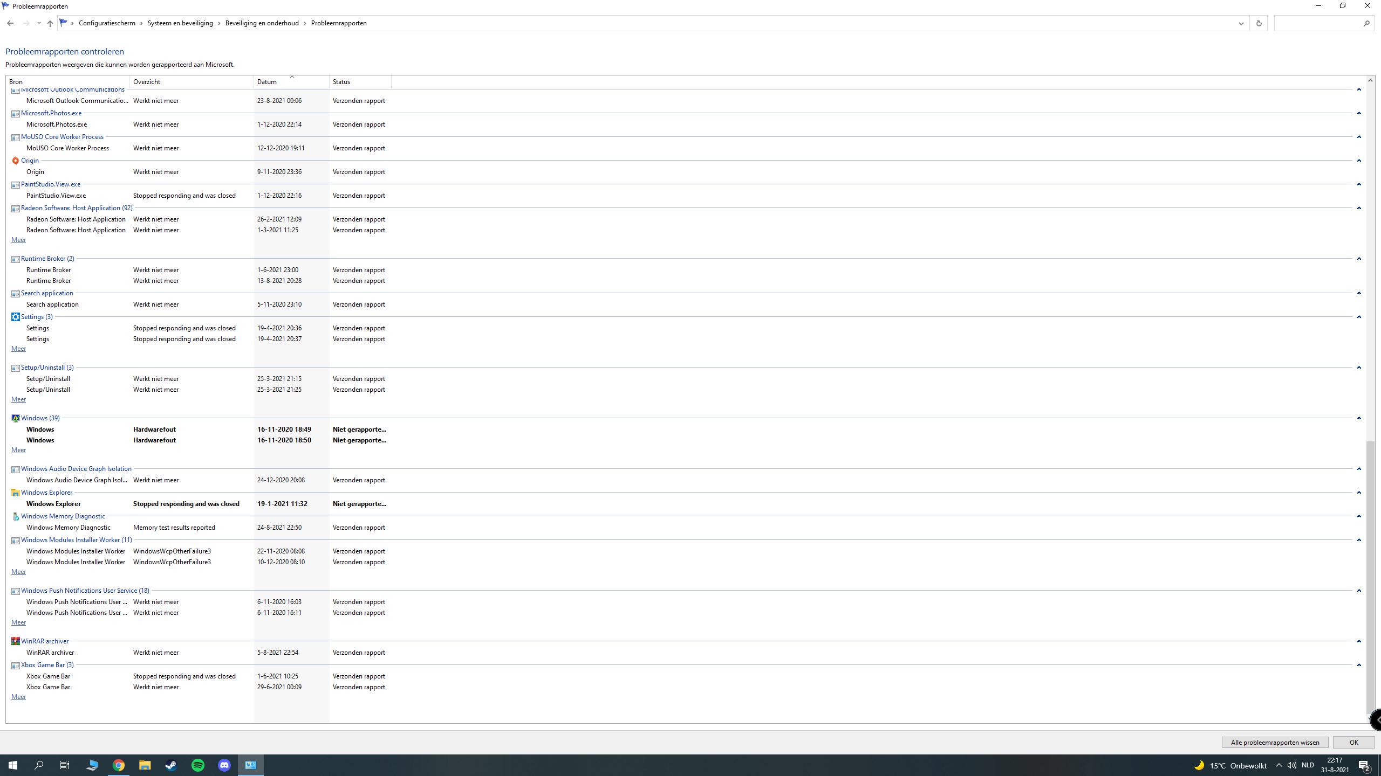The width and height of the screenshot is (1381, 776).
Task: Open Steam from the taskbar
Action: pos(172,765)
